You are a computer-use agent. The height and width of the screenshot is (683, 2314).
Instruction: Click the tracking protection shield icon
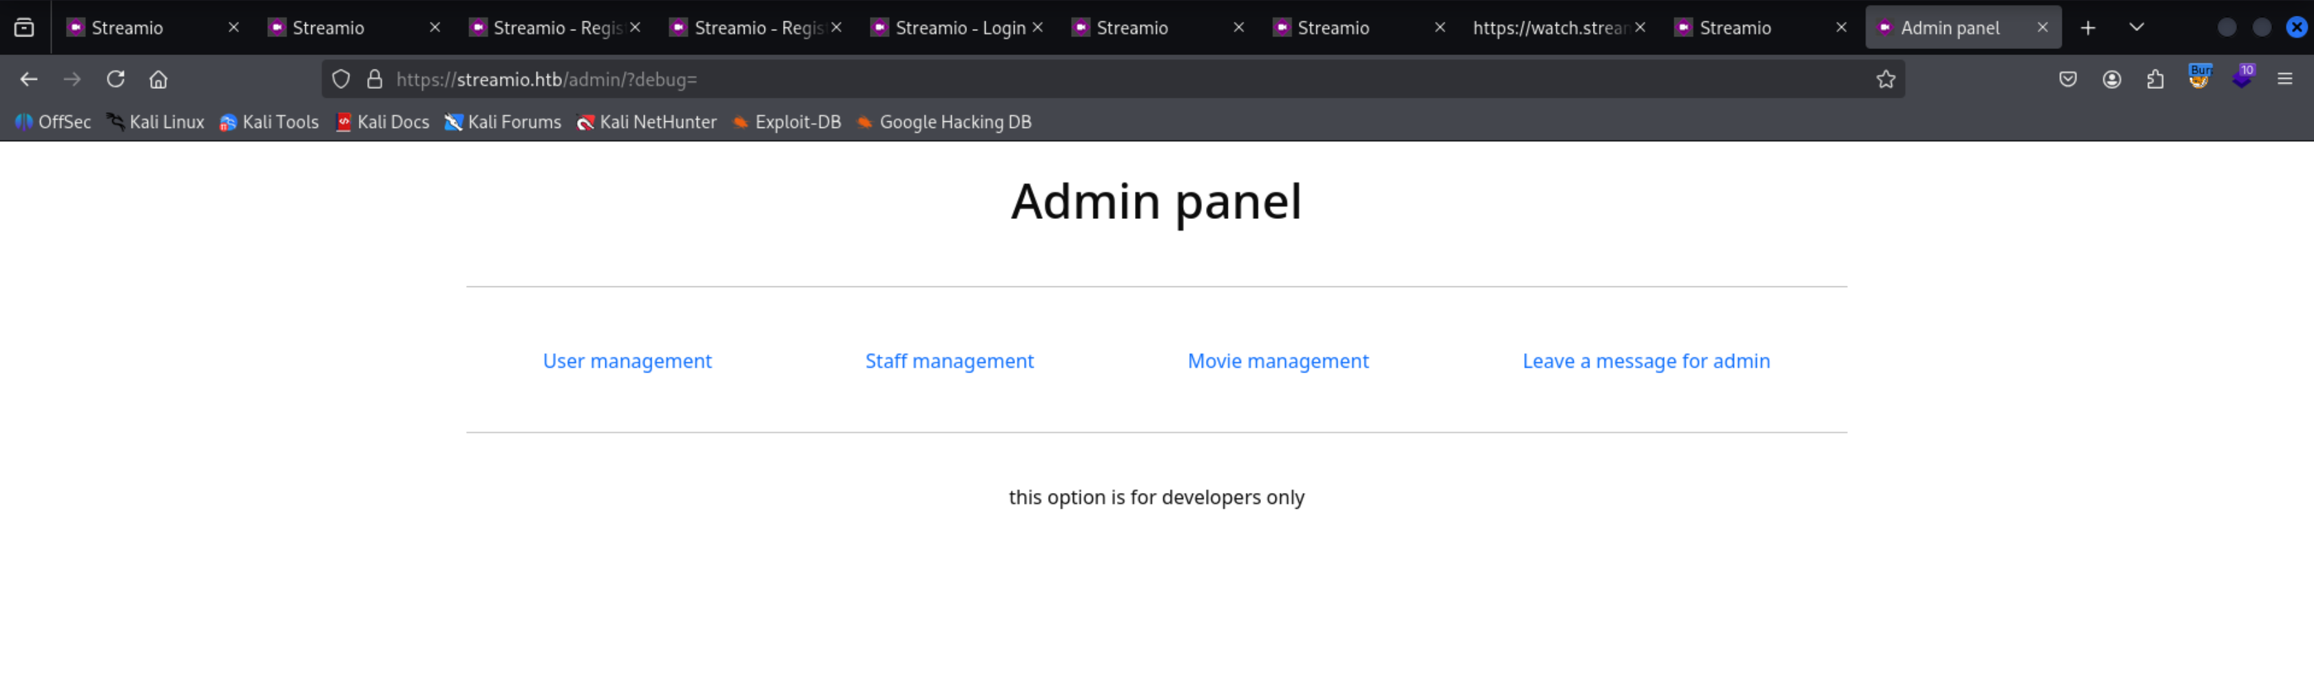pyautogui.click(x=340, y=79)
